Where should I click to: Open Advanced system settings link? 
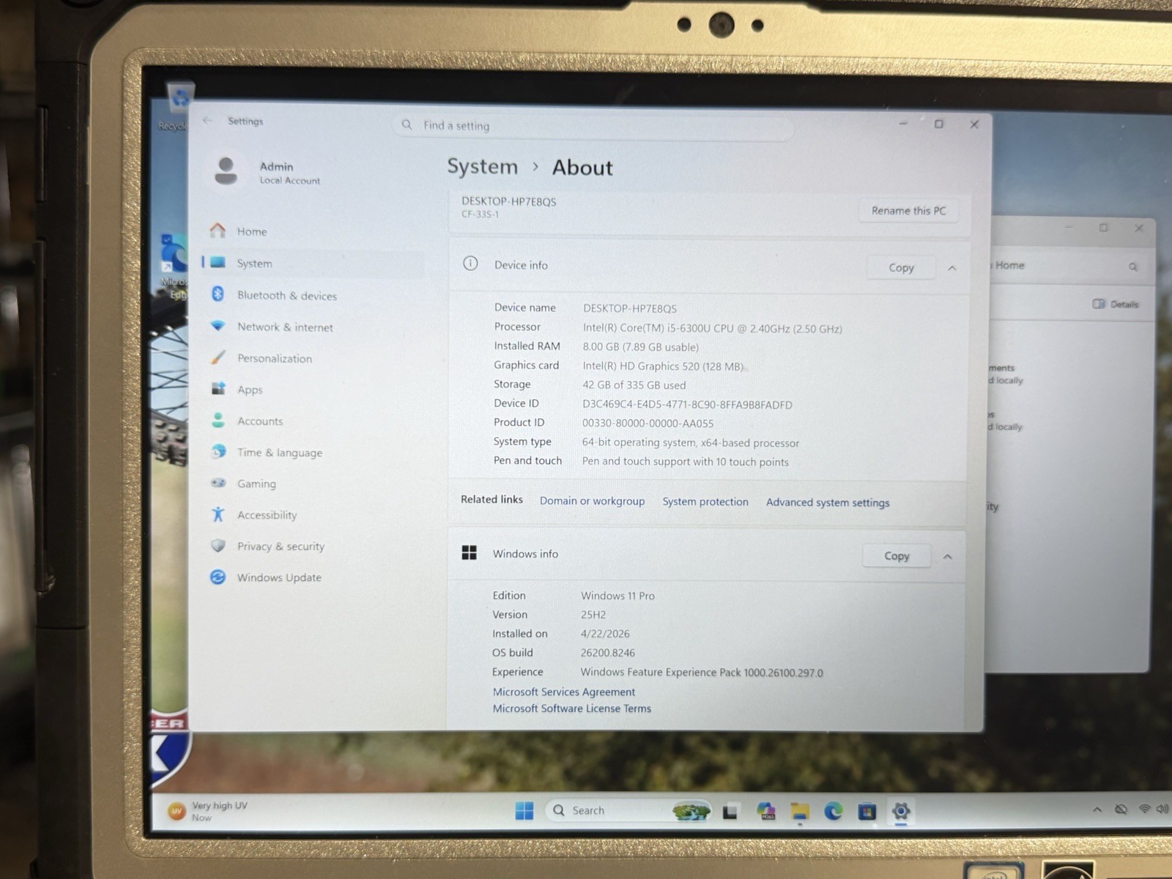828,502
